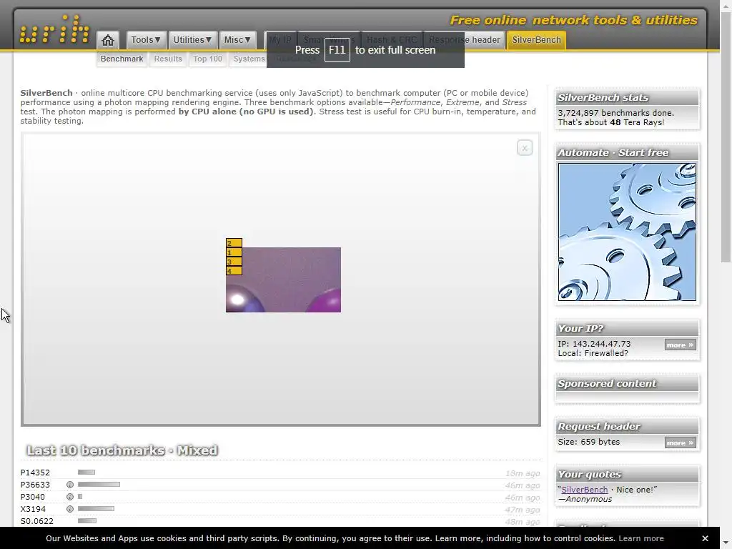Open the Systems sub-tab
732x549 pixels.
(x=249, y=59)
